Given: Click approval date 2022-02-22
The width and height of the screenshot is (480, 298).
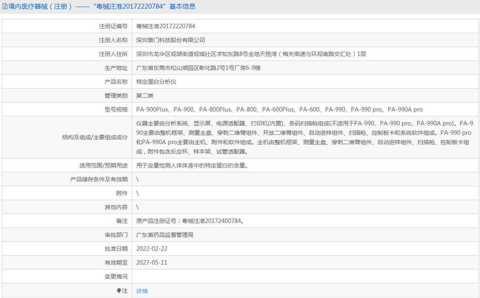Looking at the screenshot, I should click(x=152, y=249).
